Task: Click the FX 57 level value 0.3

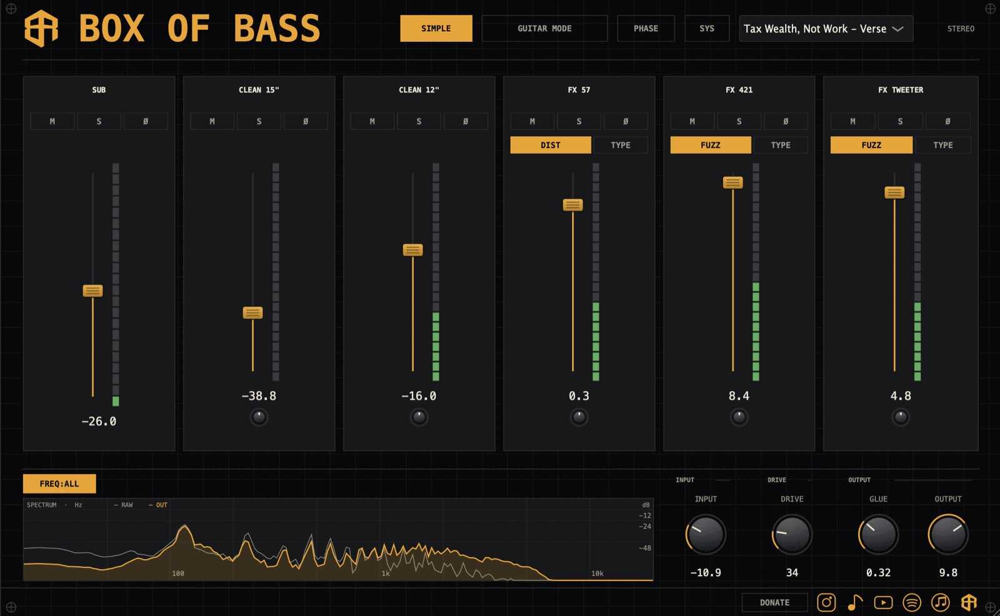Action: [x=579, y=396]
